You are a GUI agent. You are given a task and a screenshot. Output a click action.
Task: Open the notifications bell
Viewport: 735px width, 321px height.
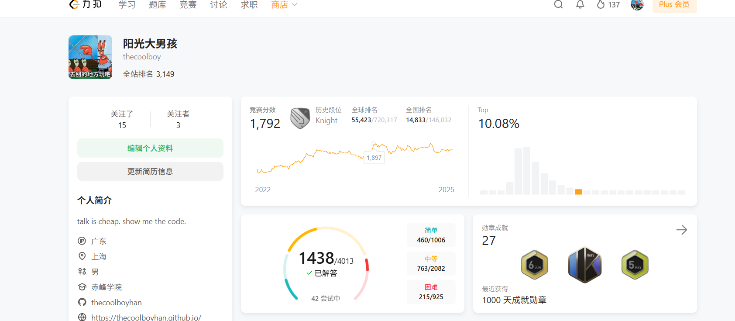coord(580,4)
